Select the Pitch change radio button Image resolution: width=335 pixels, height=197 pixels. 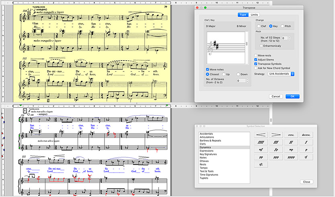(282, 26)
